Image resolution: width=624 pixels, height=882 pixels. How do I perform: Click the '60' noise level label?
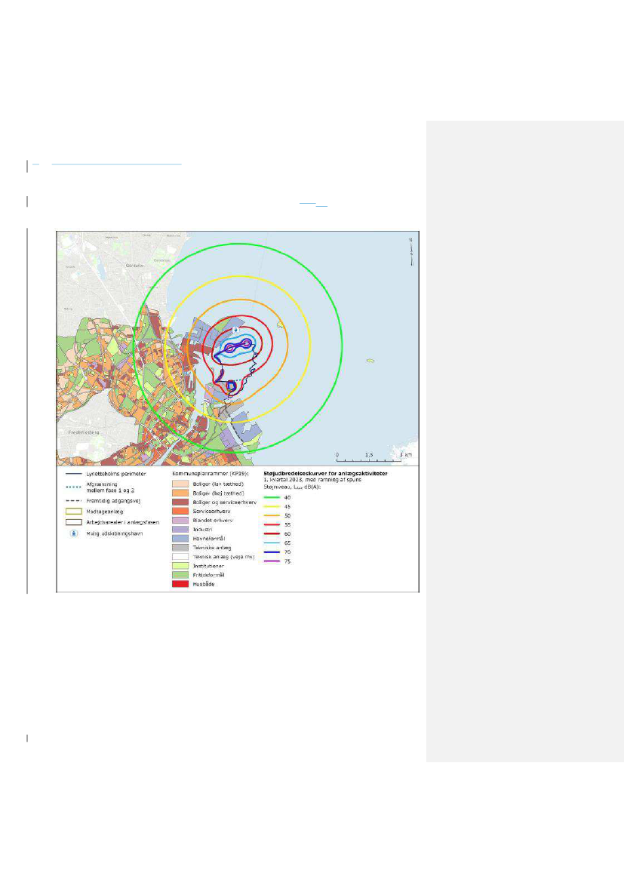click(x=287, y=534)
